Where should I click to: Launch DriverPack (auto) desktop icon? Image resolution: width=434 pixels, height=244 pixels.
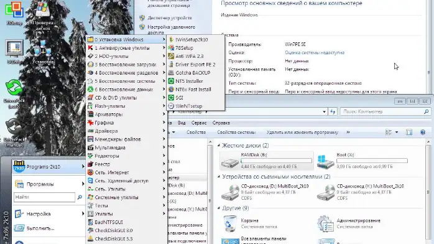tap(14, 94)
